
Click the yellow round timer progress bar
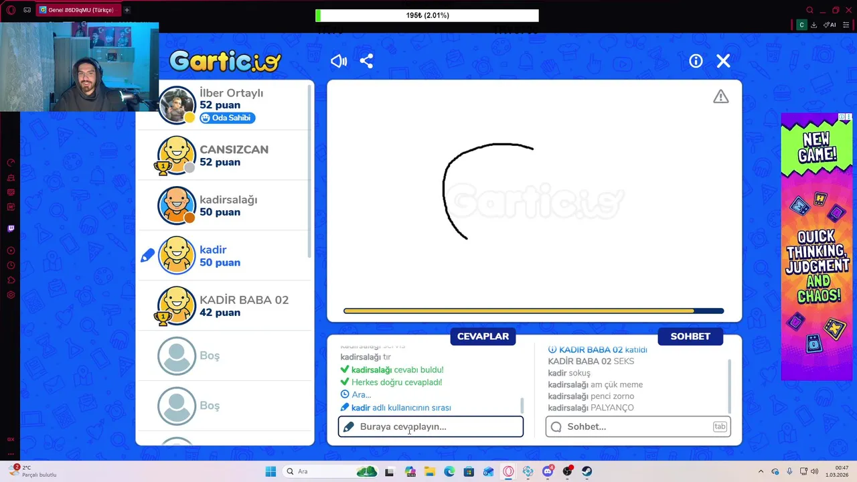click(x=534, y=311)
